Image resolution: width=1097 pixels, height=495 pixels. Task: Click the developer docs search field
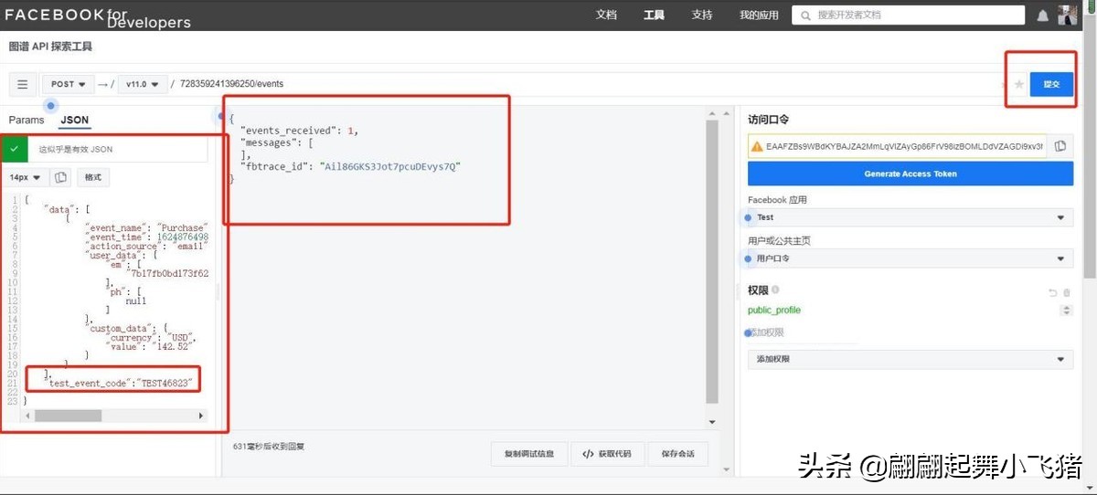pyautogui.click(x=908, y=16)
